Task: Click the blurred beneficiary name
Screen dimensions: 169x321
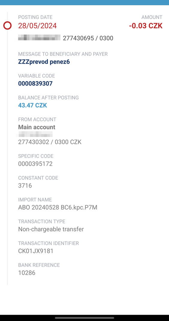Action: 39,38
